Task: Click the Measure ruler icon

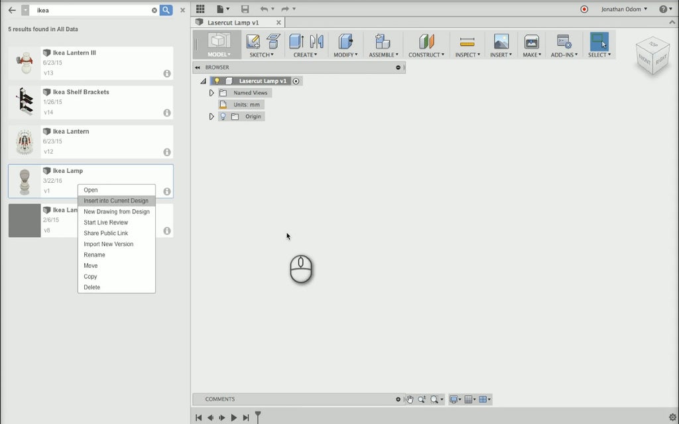Action: pyautogui.click(x=467, y=42)
